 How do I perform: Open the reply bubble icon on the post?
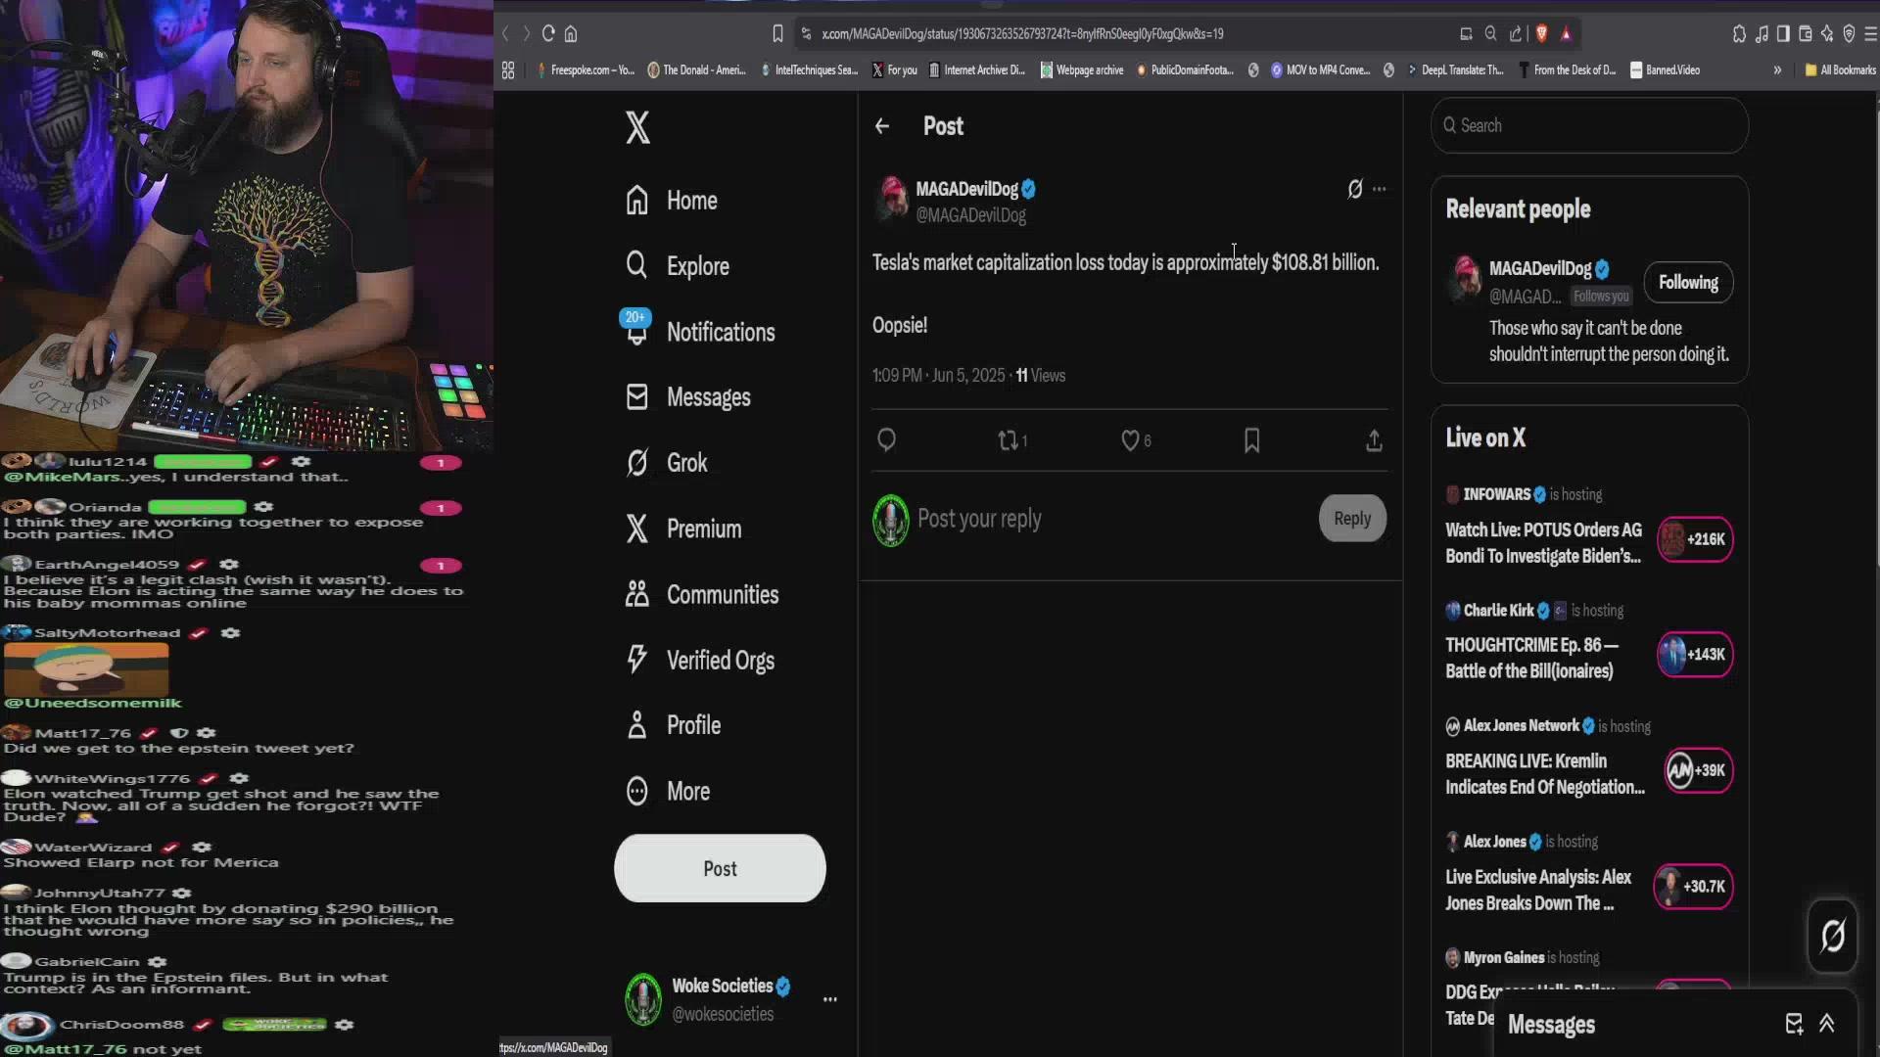pos(886,440)
